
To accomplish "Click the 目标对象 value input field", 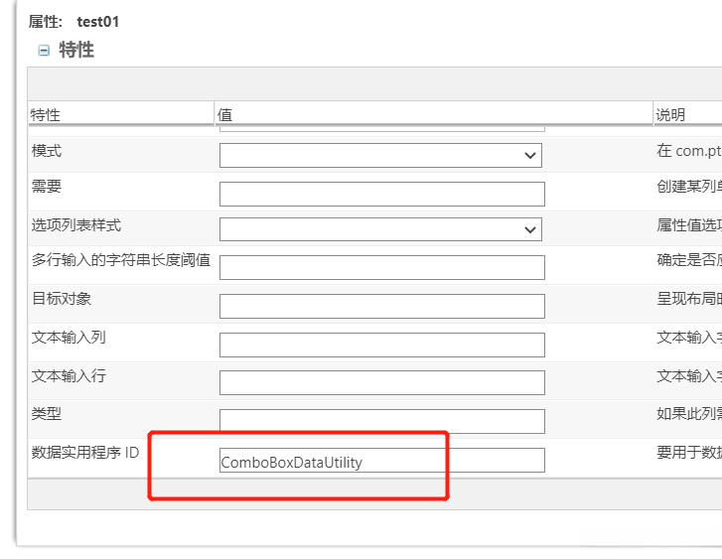I will pos(381,306).
